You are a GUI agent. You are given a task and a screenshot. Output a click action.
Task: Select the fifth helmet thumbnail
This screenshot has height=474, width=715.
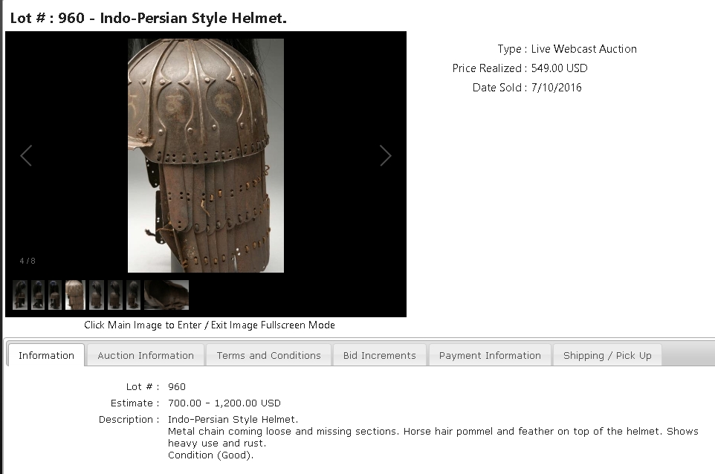point(97,295)
